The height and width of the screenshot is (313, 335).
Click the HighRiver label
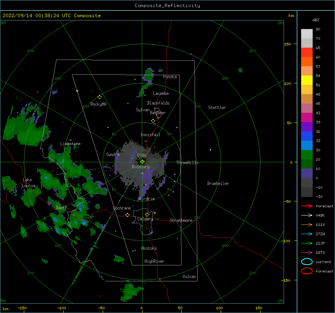point(154,261)
